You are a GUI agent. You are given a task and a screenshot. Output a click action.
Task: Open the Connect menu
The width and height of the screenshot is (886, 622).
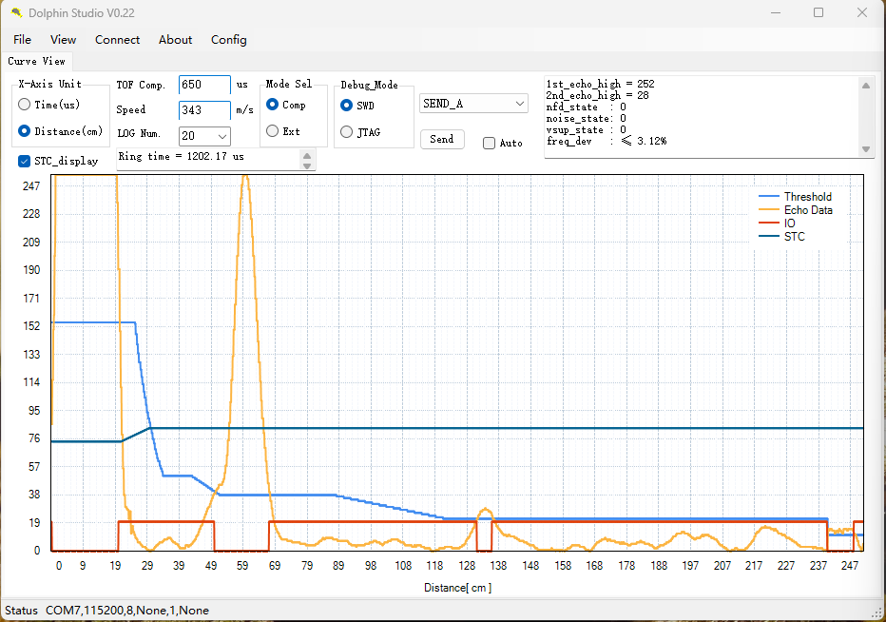click(117, 40)
